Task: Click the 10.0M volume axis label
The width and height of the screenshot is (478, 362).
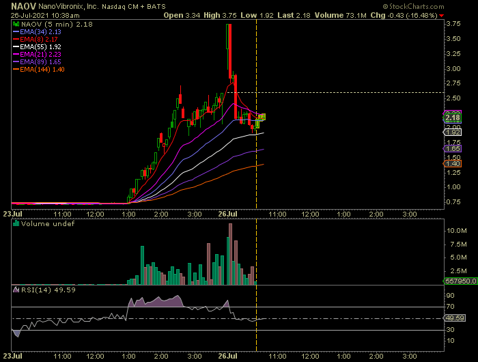Action: [x=456, y=231]
